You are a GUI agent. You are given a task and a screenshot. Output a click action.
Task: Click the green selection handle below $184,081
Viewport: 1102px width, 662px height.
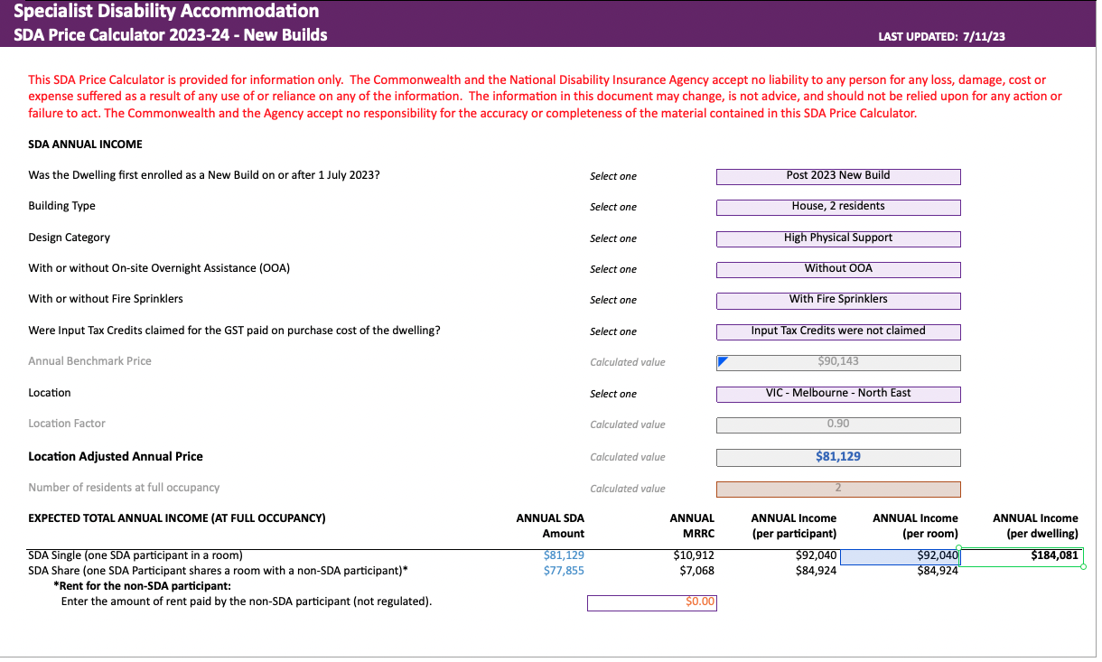1083,566
